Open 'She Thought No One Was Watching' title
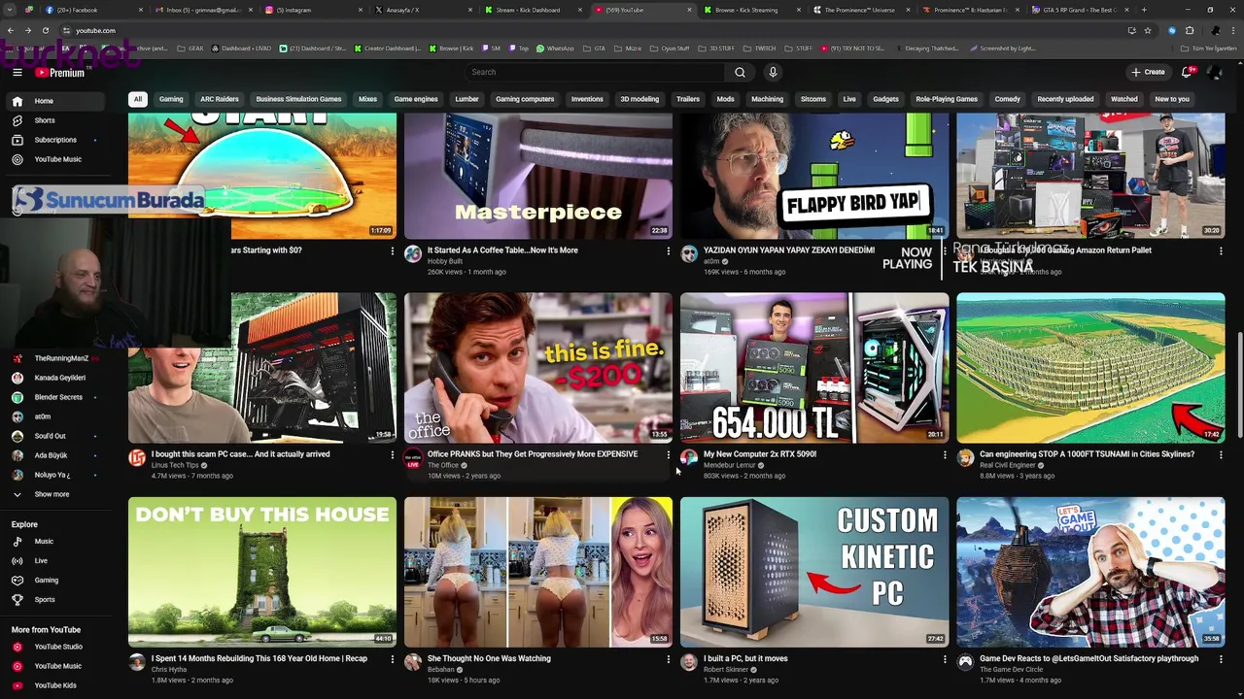 (489, 659)
